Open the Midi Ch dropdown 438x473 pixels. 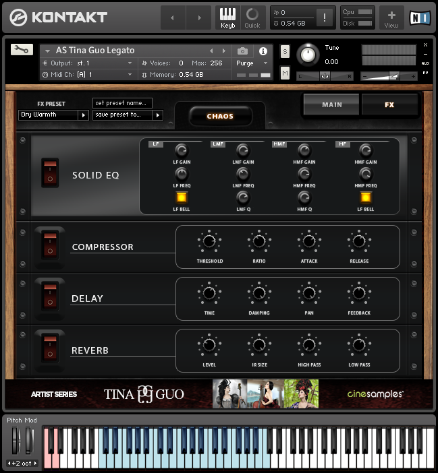[x=88, y=75]
